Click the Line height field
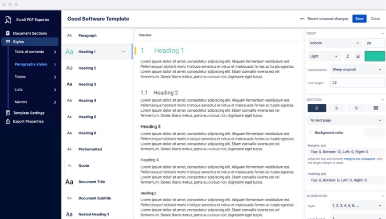This screenshot has height=219, width=386. click(x=357, y=82)
